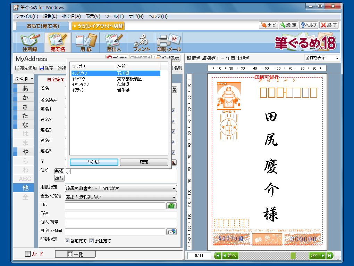Filter names by か index
The height and width of the screenshot is (266, 354).
pyautogui.click(x=24, y=97)
